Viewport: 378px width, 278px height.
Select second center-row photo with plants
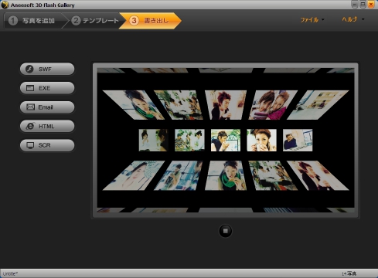[x=189, y=140]
